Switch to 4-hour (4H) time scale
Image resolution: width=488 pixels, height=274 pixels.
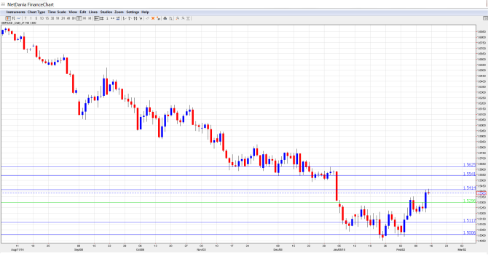68,18
